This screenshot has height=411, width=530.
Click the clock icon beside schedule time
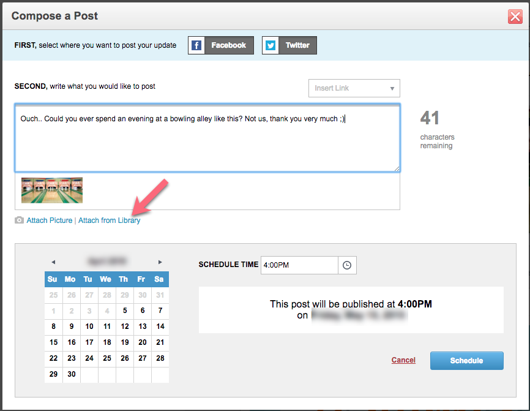[x=347, y=265]
